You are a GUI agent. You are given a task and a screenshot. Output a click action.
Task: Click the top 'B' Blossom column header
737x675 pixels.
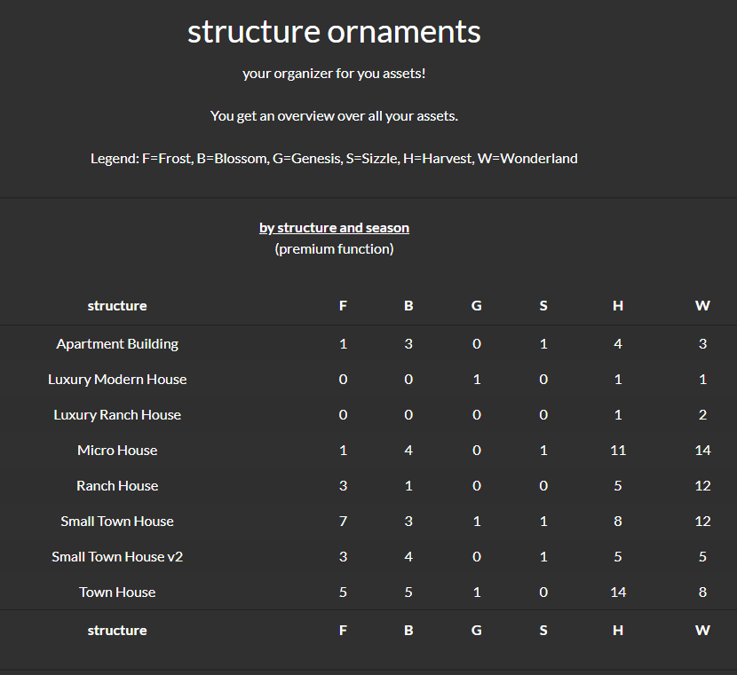tap(408, 306)
